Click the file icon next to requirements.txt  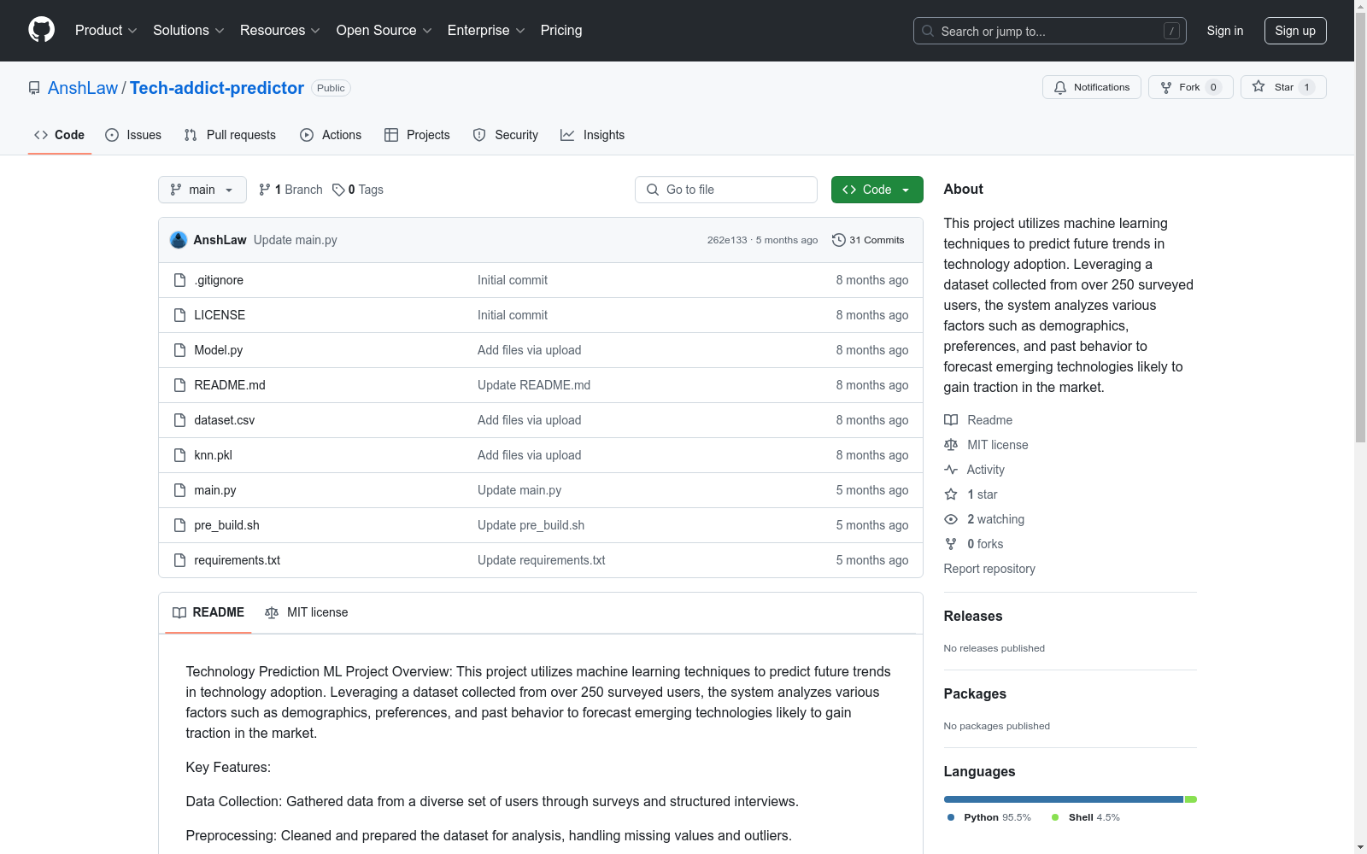pos(179,560)
